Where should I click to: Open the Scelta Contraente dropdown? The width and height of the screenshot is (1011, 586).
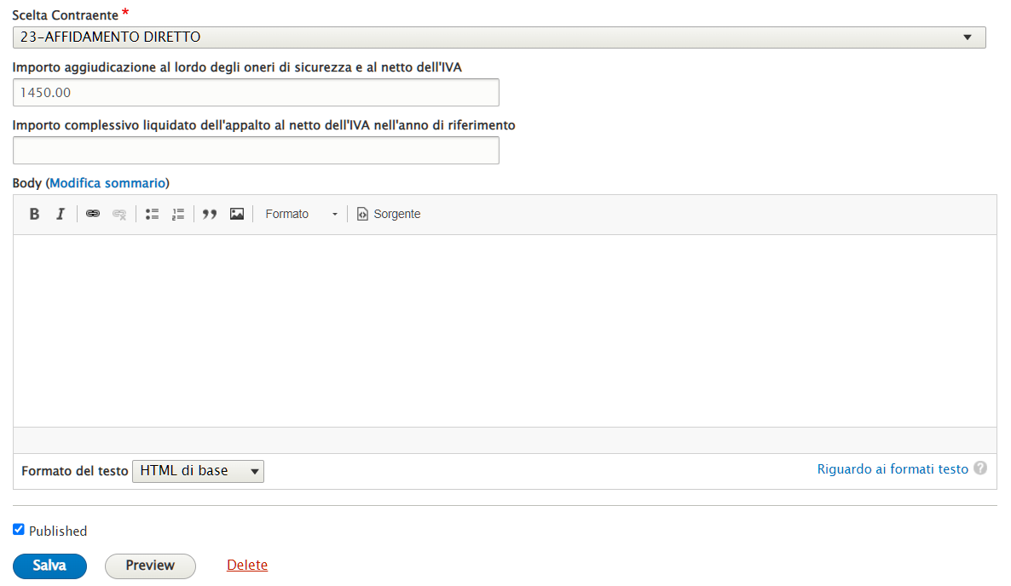499,37
